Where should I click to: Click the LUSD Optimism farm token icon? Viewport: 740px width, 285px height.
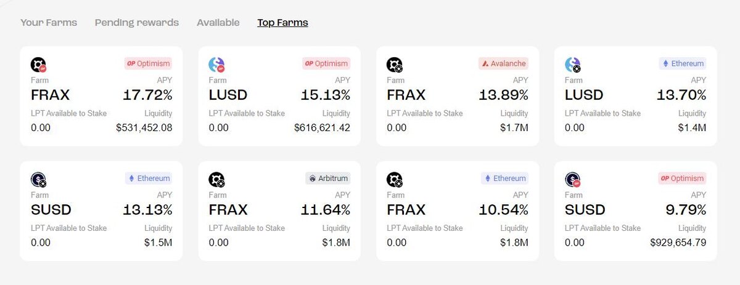[216, 64]
